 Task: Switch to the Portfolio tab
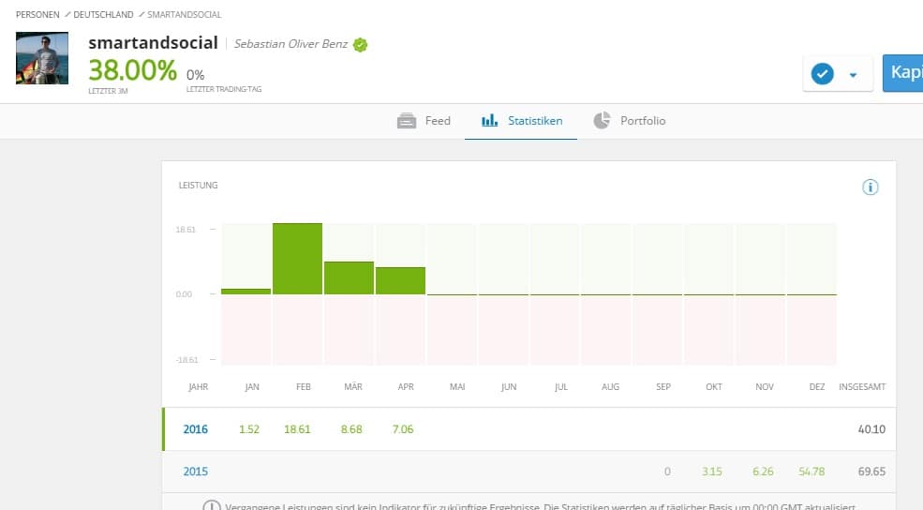[642, 121]
